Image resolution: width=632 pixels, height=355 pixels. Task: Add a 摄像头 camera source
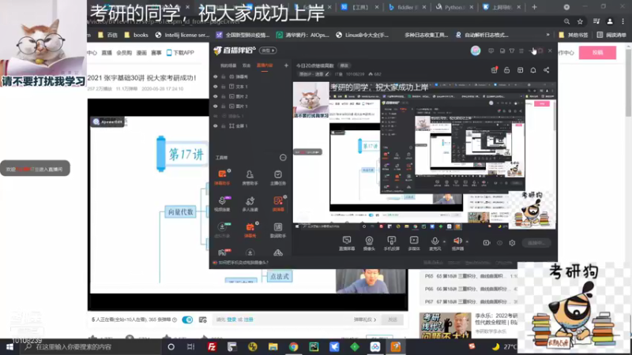369,243
